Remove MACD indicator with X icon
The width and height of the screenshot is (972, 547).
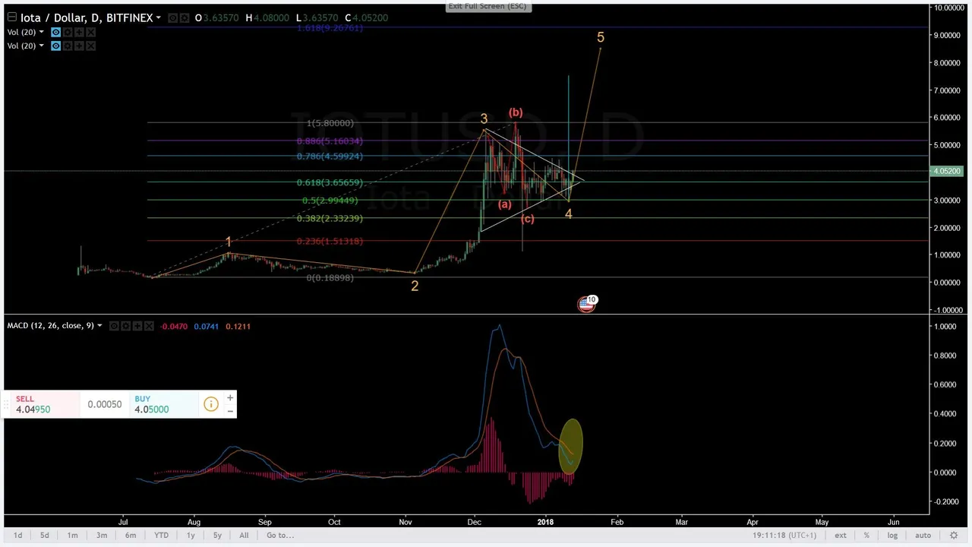point(149,326)
